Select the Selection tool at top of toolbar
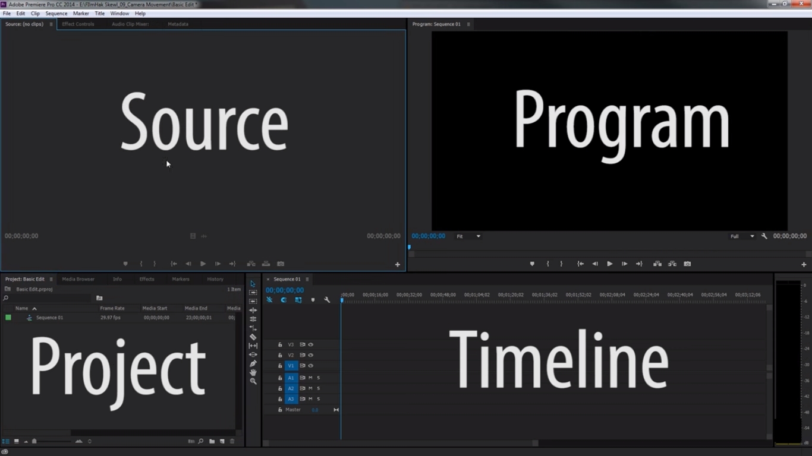The image size is (812, 456). tap(252, 283)
